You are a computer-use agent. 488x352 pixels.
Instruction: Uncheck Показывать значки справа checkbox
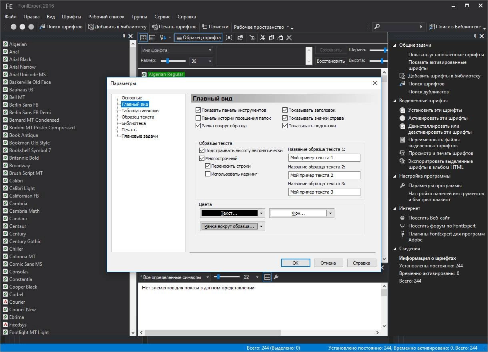[285, 118]
